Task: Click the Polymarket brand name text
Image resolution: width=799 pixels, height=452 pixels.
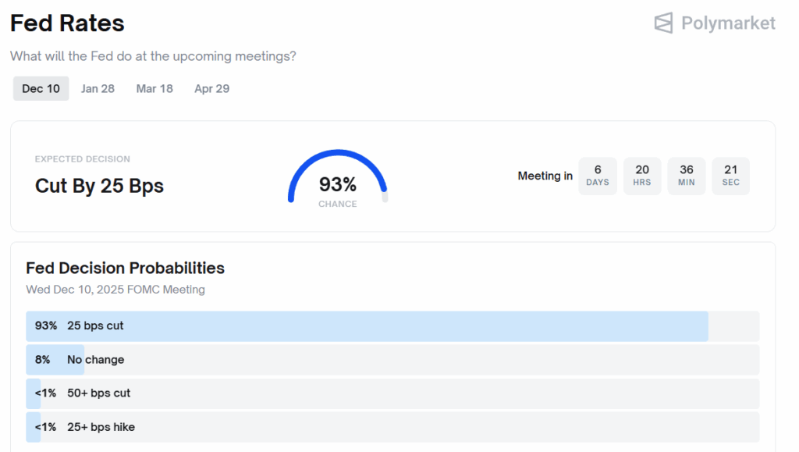Action: point(728,23)
